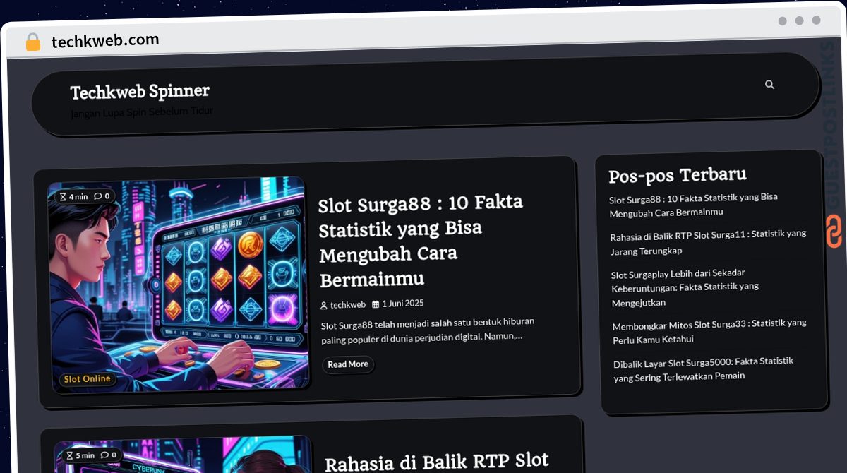
Task: Open techkweb author link
Action: coord(348,305)
